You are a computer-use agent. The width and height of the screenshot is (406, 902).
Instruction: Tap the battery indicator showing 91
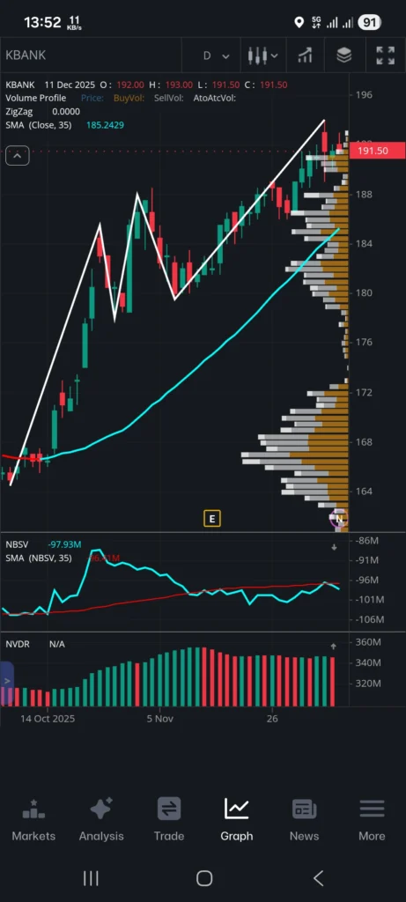(369, 22)
